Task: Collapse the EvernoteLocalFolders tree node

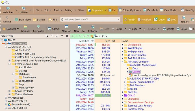Action: pyautogui.click(x=9, y=64)
